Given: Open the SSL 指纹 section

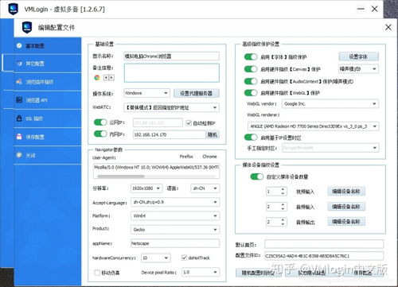Looking at the screenshot, I should click(x=48, y=118).
